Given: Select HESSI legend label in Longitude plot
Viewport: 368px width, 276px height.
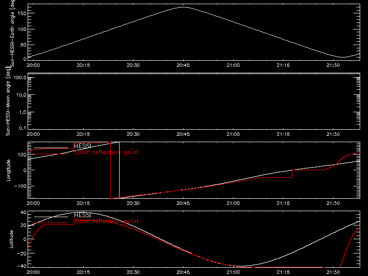Looking at the screenshot, I should point(82,146).
